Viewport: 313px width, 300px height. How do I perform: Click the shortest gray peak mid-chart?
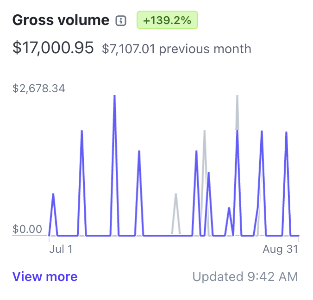click(x=175, y=195)
